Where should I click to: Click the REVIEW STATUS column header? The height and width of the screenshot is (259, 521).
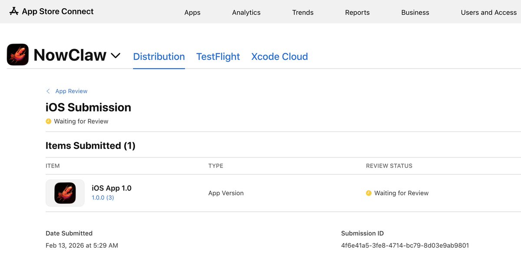(389, 166)
